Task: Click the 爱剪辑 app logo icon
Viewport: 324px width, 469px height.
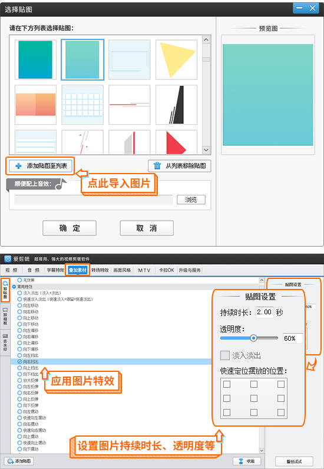Action: (8, 259)
